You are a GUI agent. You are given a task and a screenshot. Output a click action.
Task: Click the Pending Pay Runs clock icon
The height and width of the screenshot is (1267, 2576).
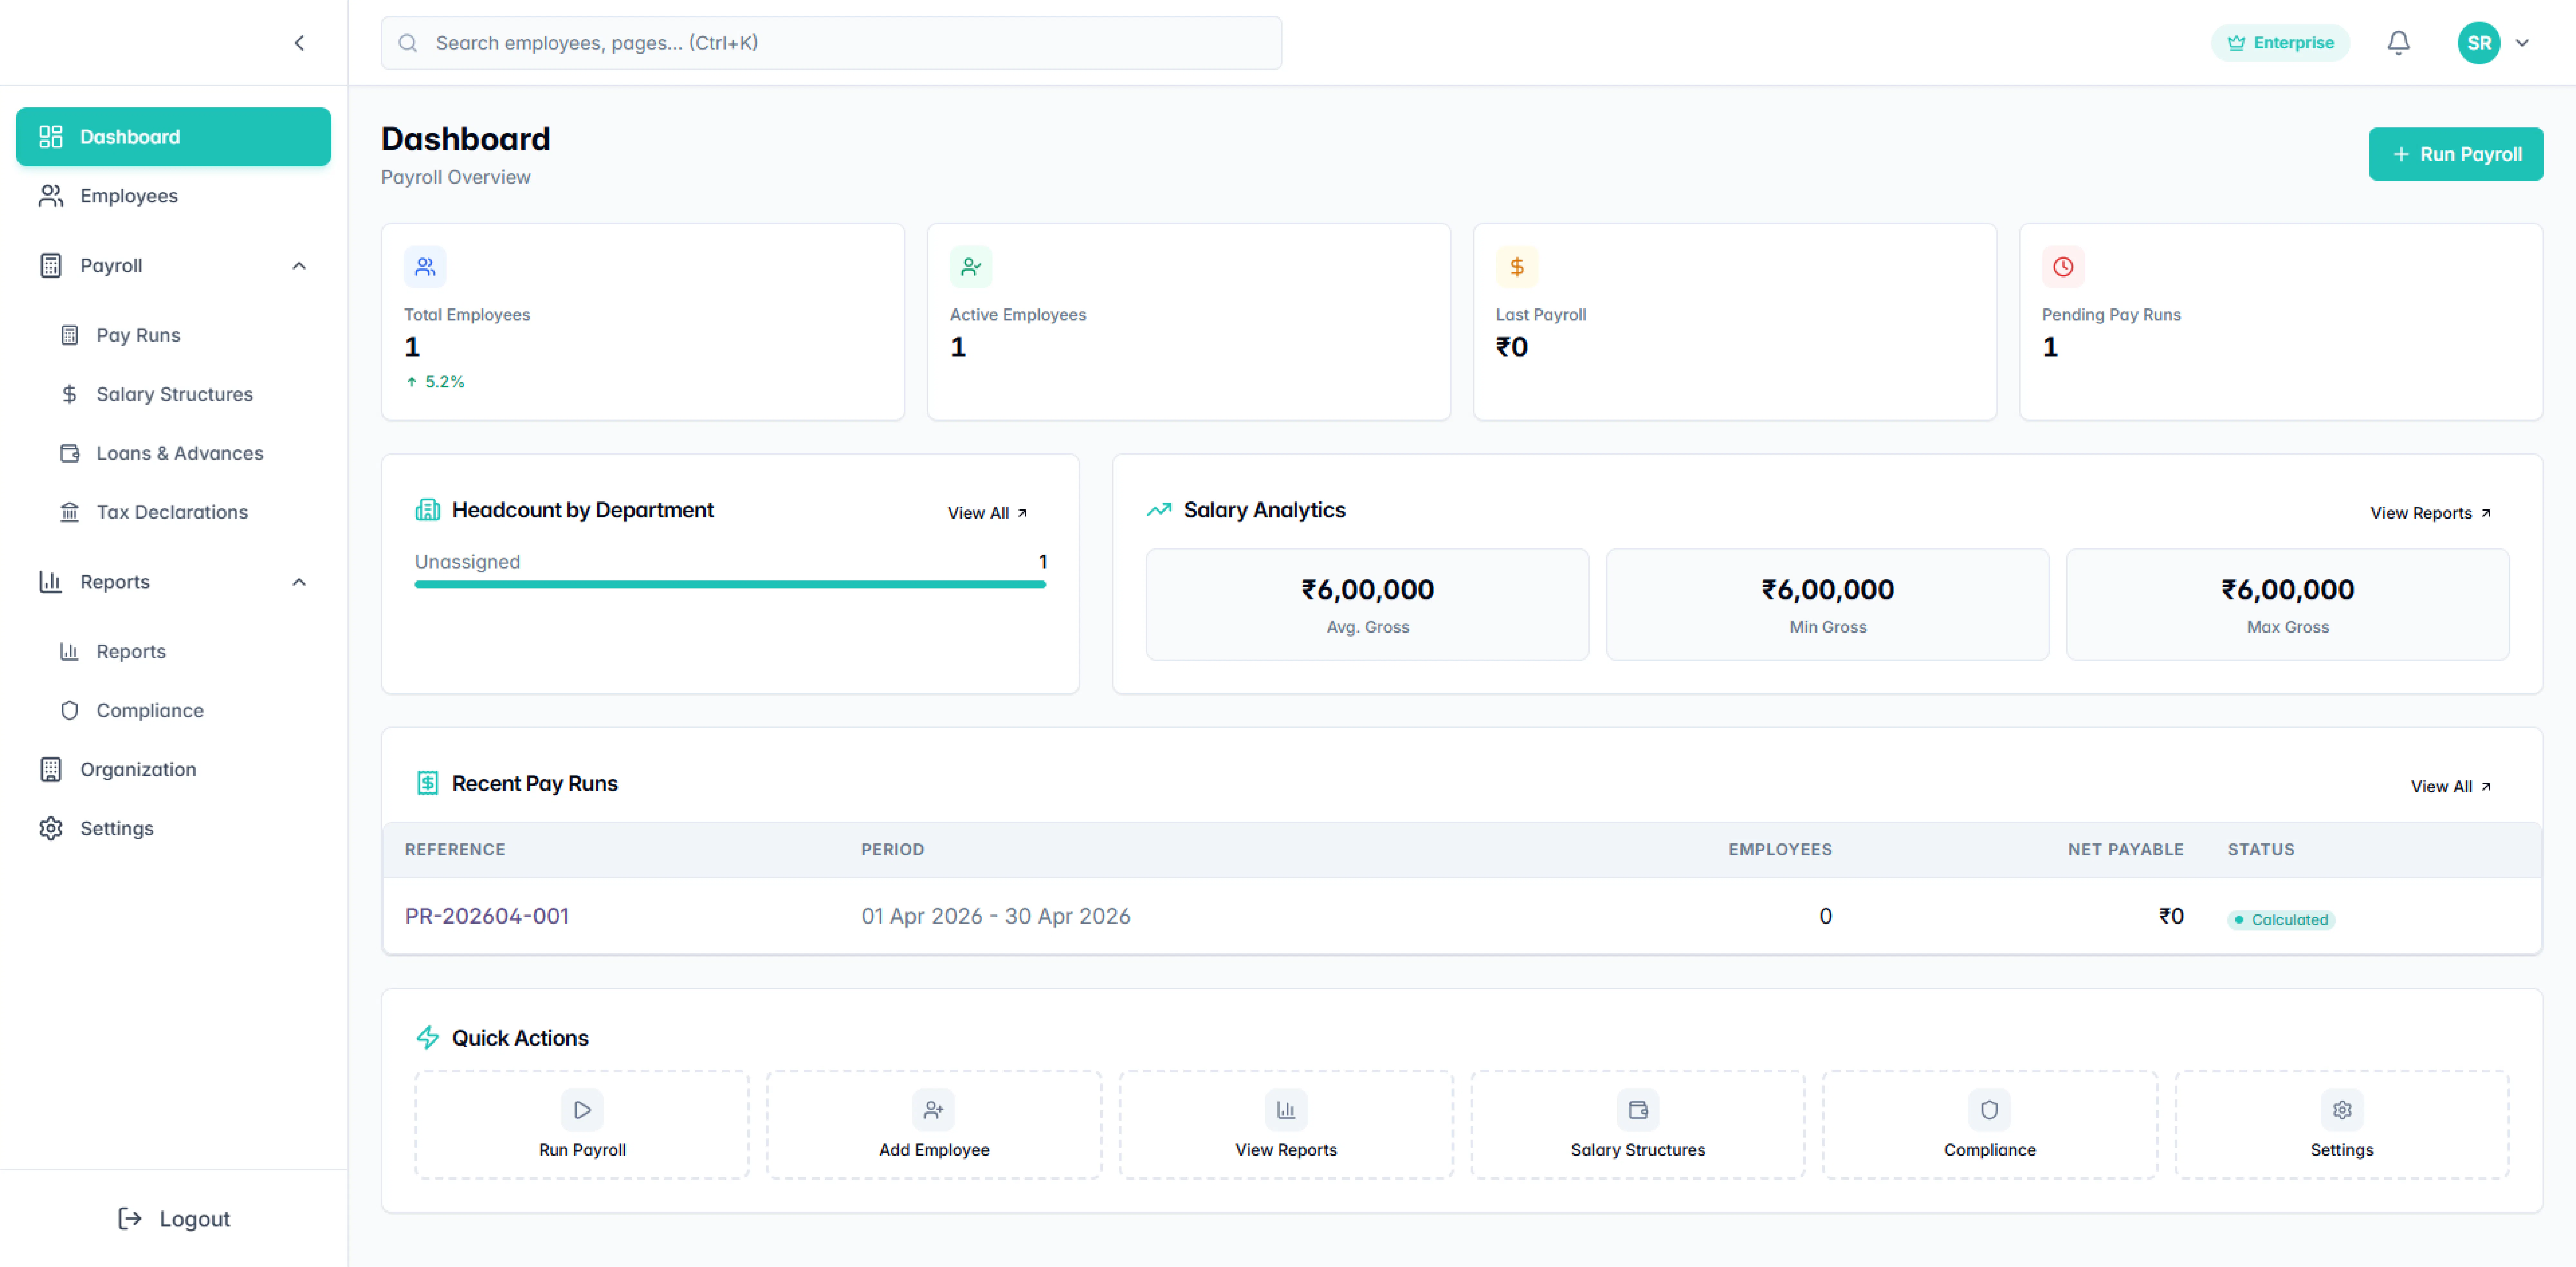(2063, 267)
